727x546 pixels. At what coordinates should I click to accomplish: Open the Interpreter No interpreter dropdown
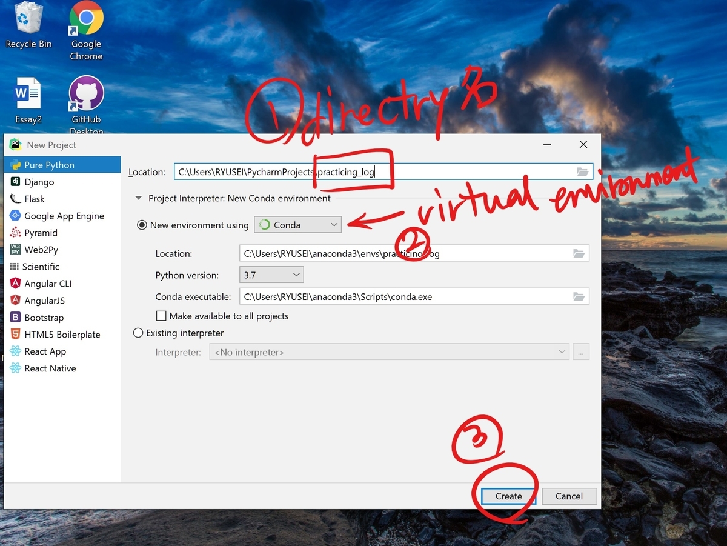point(389,352)
